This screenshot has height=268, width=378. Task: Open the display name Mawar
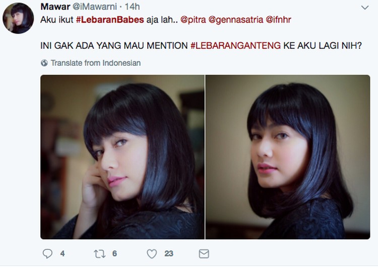click(55, 7)
